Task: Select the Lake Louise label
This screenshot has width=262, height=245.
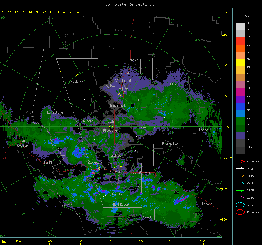Action: pos(22,143)
